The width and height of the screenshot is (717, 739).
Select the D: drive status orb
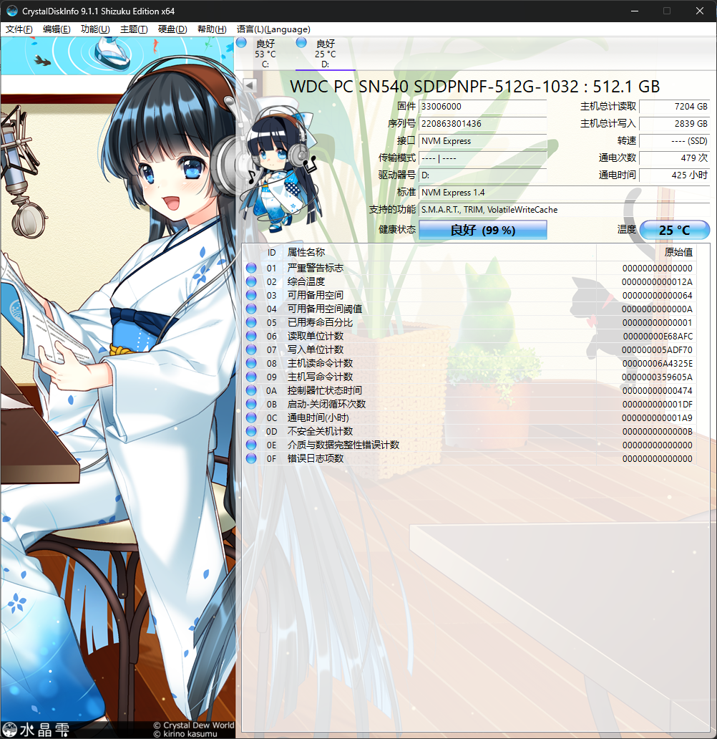click(301, 43)
